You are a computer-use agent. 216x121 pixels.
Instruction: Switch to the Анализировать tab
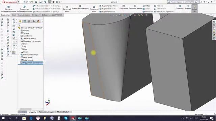click(x=24, y=15)
